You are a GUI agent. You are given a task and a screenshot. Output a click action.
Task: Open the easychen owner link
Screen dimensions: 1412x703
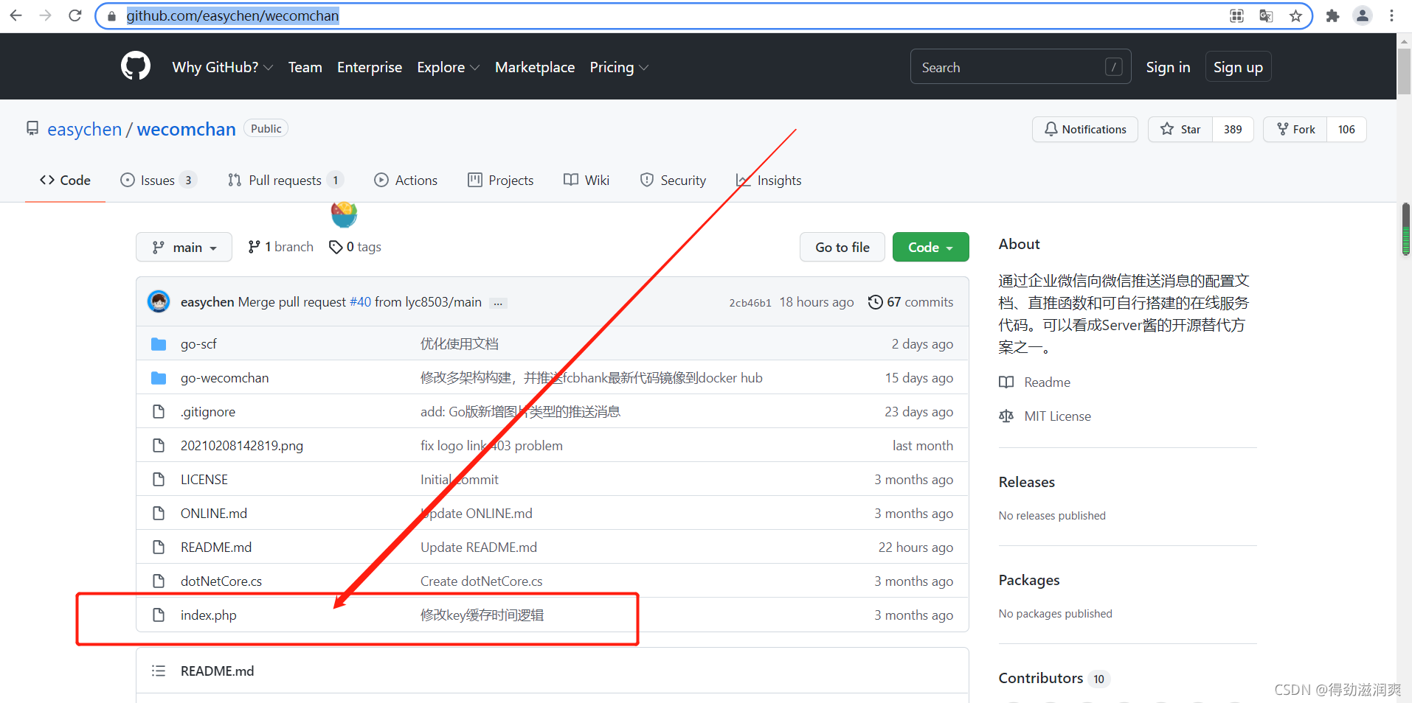pos(84,129)
